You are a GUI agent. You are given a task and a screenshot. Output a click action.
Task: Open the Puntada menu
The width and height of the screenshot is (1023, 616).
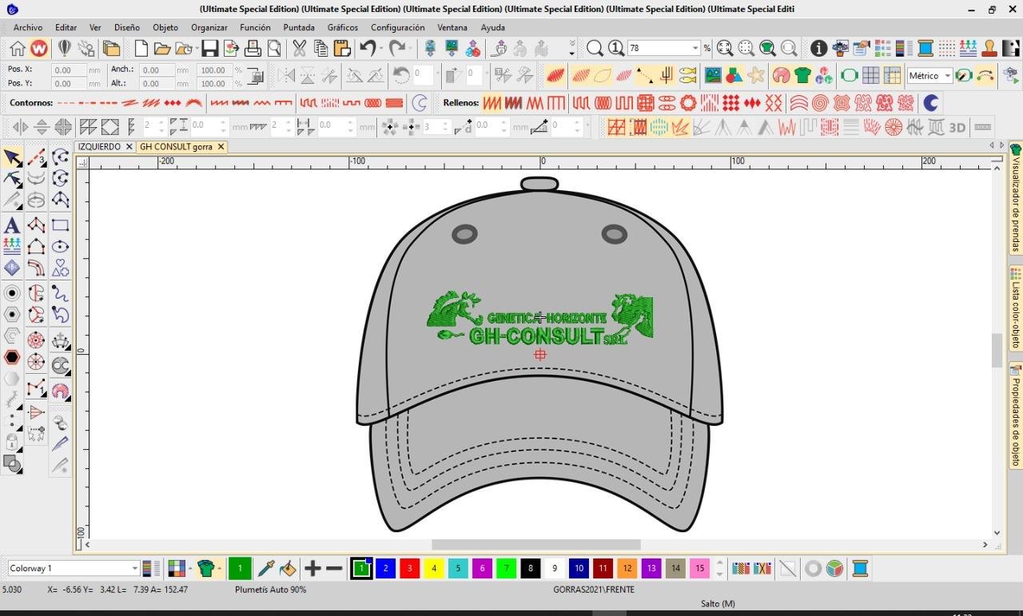tap(298, 27)
